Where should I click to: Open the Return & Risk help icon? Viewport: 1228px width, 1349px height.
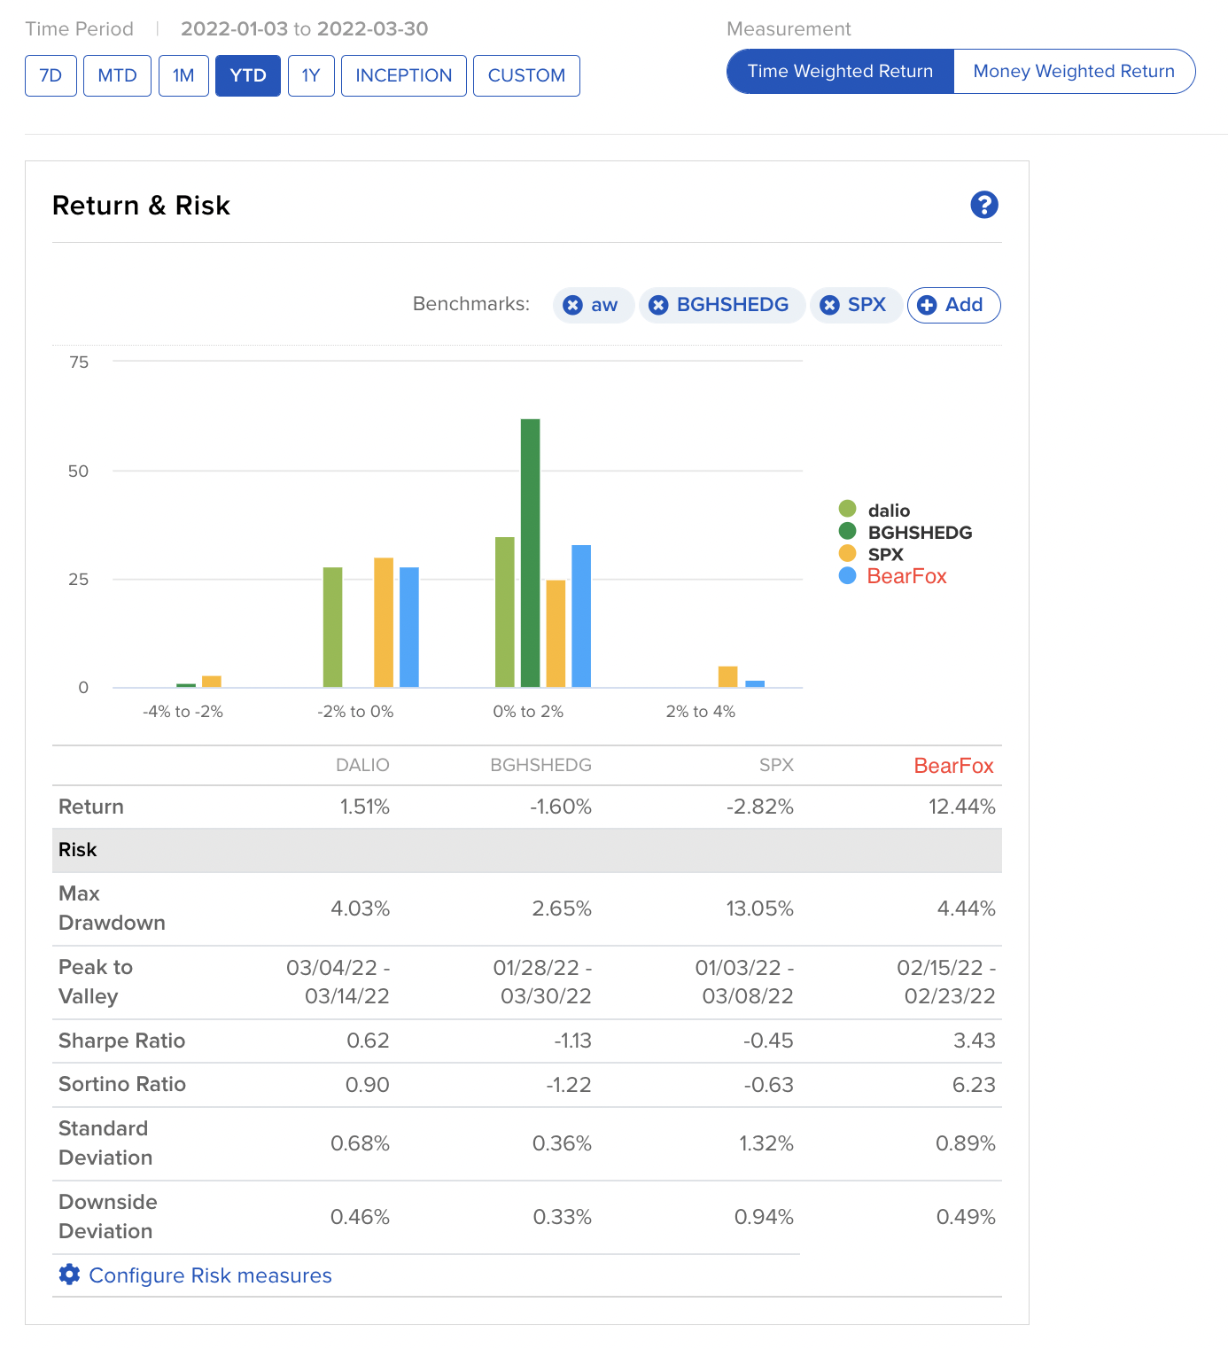[983, 205]
